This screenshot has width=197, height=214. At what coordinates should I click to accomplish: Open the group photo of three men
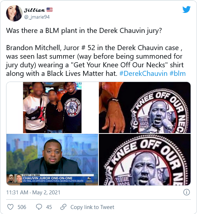(x=52, y=108)
